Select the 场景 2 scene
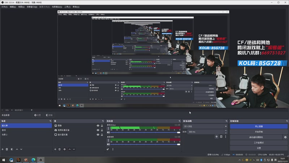Screen dimensions: 289x163 point(26,135)
